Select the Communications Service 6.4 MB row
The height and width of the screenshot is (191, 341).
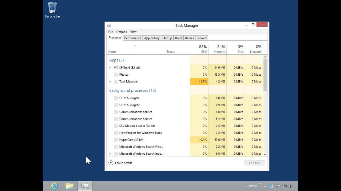(185, 119)
